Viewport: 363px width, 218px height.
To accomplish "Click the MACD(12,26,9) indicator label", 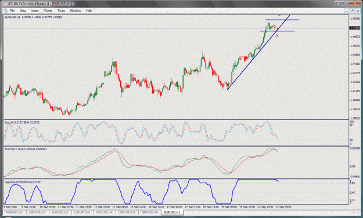I will tap(26, 149).
